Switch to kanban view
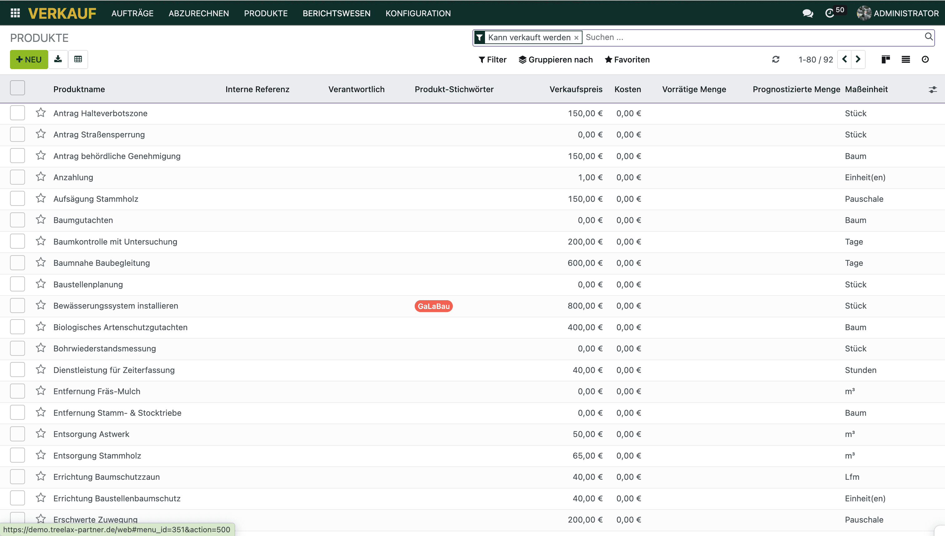The width and height of the screenshot is (945, 536). [886, 59]
